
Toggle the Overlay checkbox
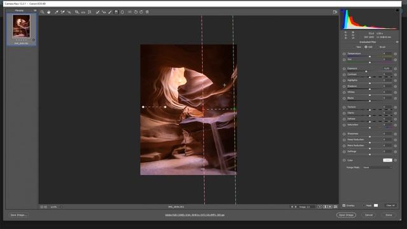343,205
